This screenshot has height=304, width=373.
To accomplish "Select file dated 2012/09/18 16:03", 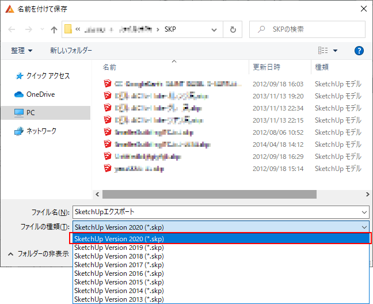I will [232, 84].
